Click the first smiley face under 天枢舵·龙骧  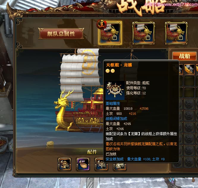pos(108,71)
